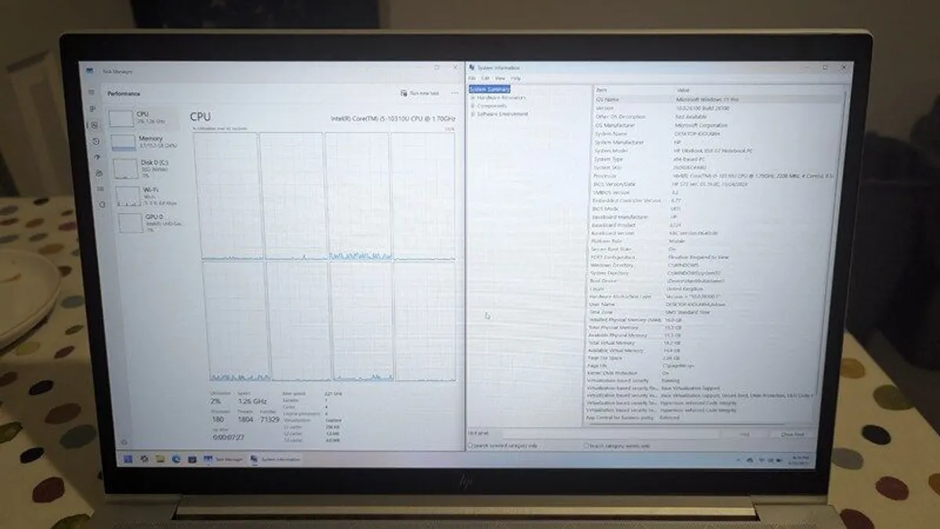Viewport: 940px width, 529px height.
Task: Select CPU in the performance list
Action: (143, 118)
